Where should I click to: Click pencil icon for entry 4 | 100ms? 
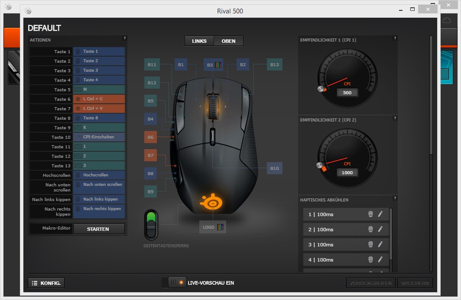click(380, 259)
